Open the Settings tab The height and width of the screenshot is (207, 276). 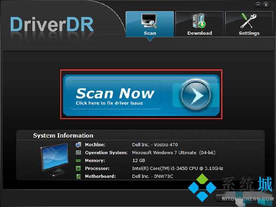point(249,24)
